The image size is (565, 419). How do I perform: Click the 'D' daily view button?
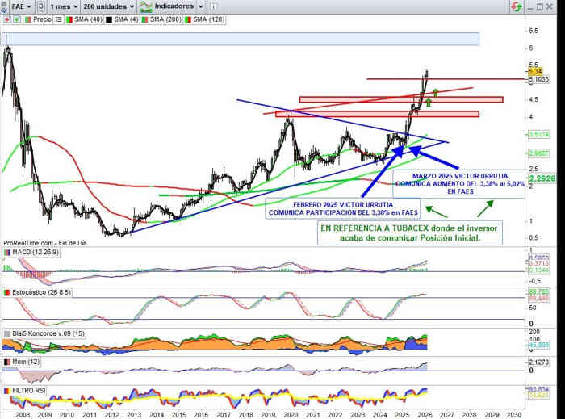(x=40, y=6)
